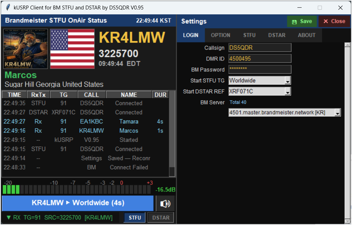Open the STFU settings tab

coord(249,35)
